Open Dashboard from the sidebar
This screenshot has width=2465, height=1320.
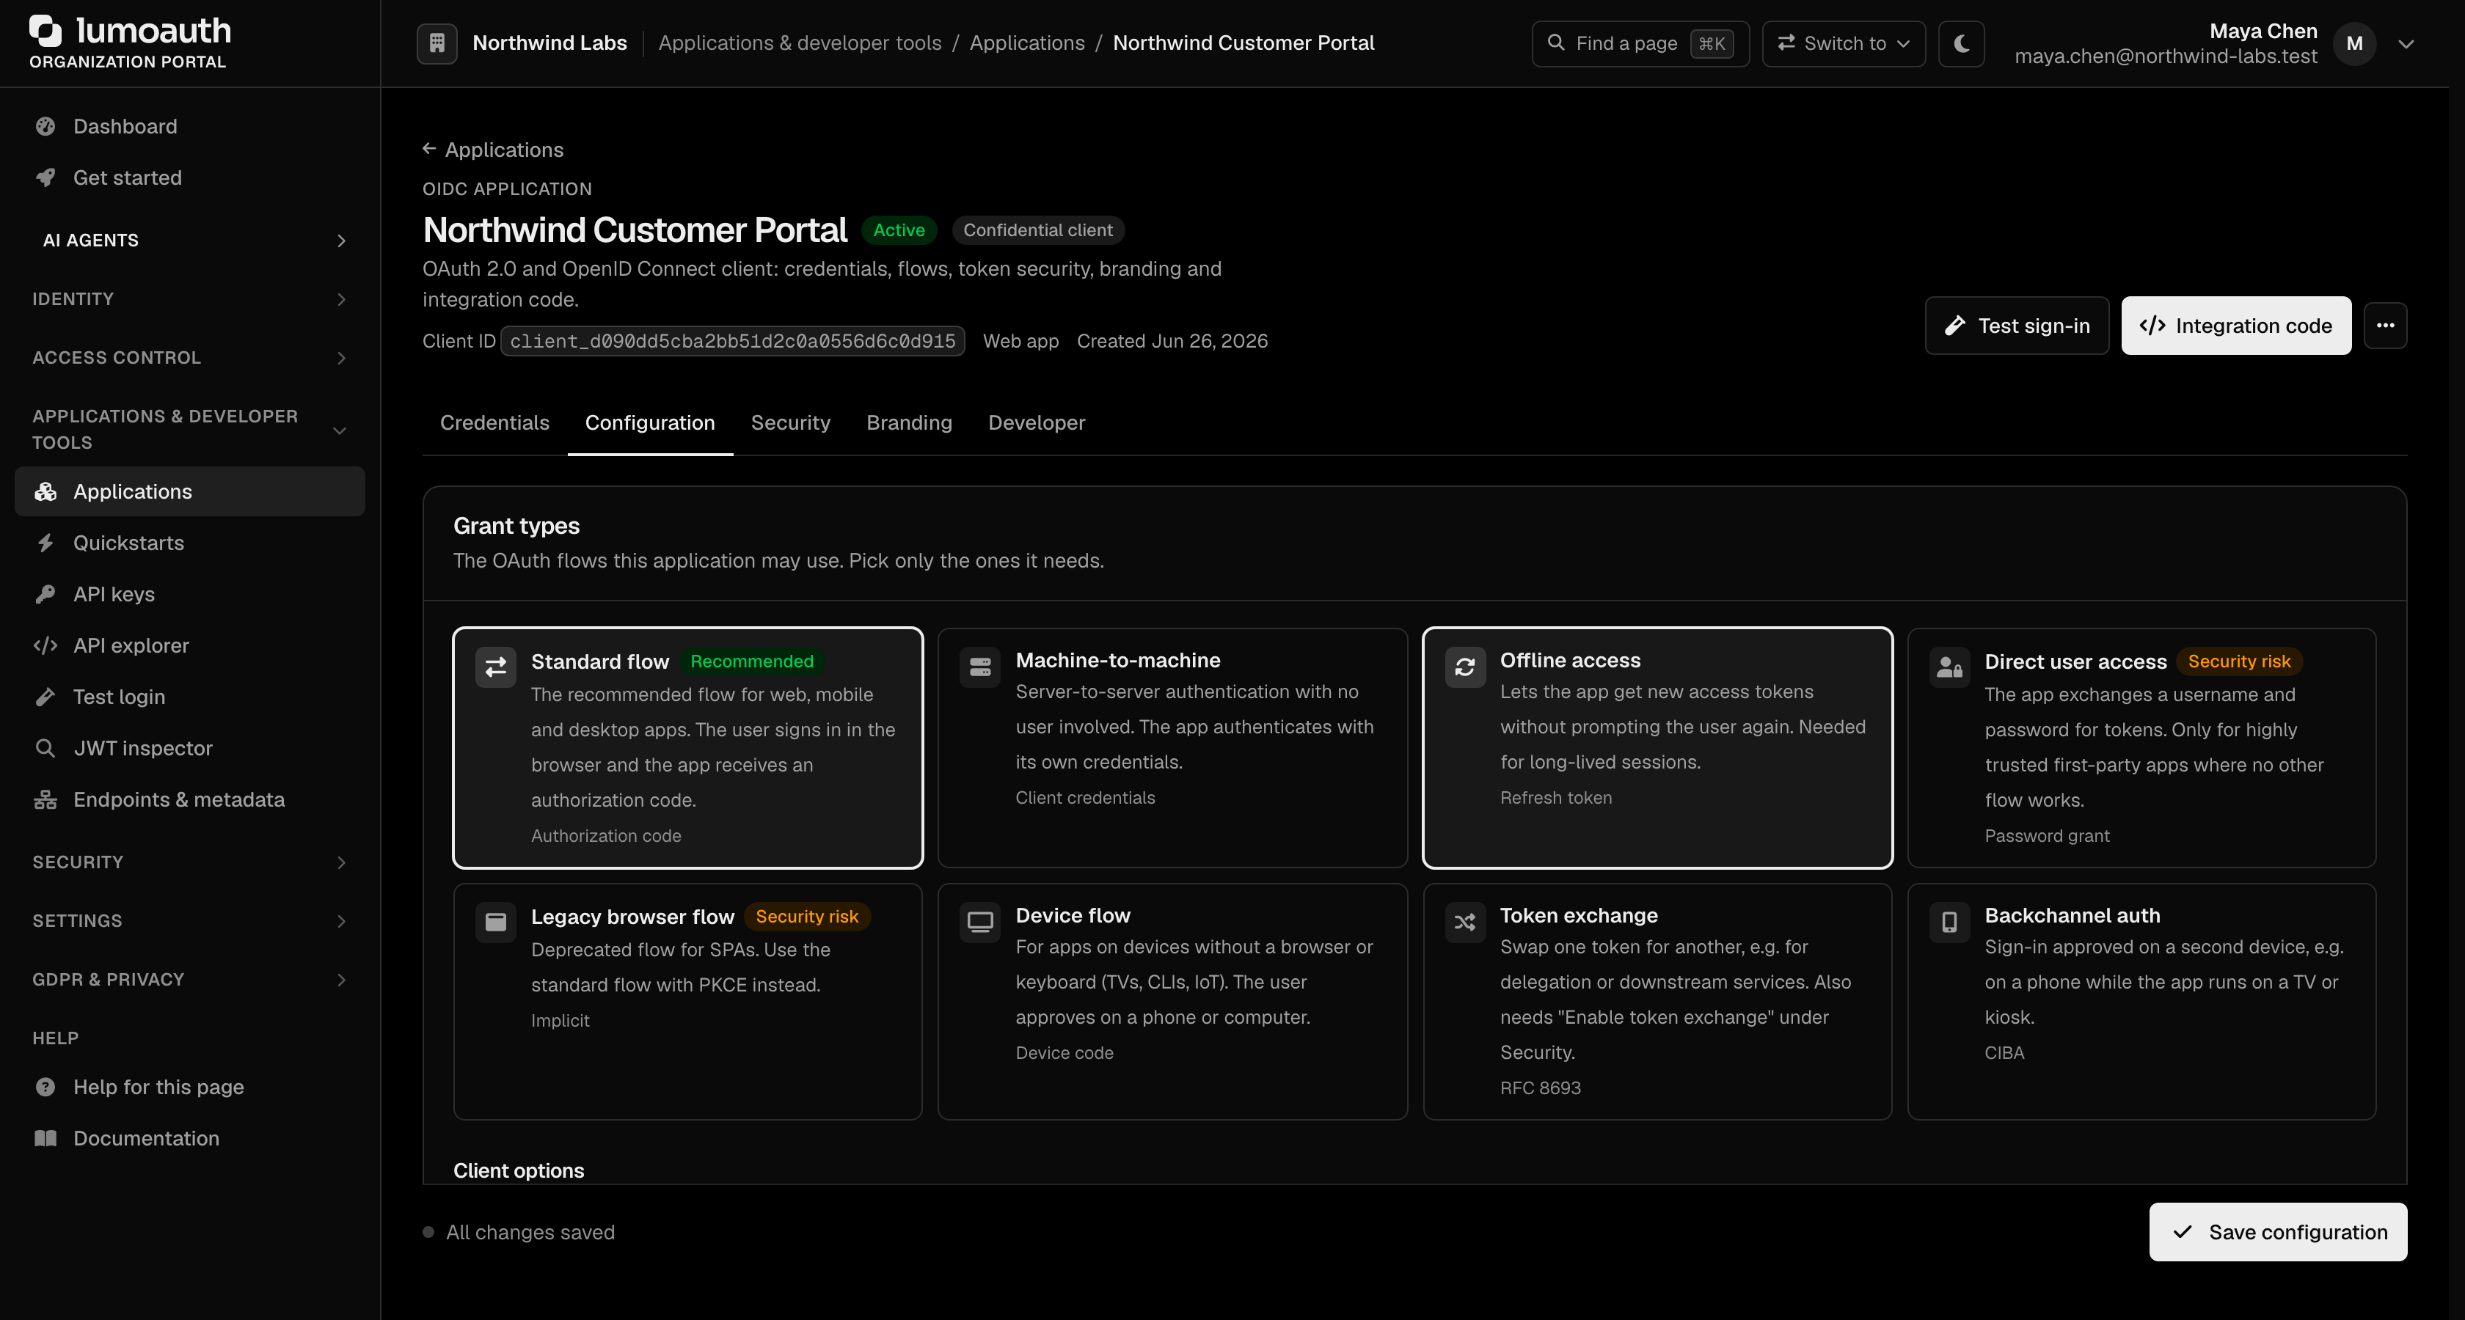coord(189,126)
